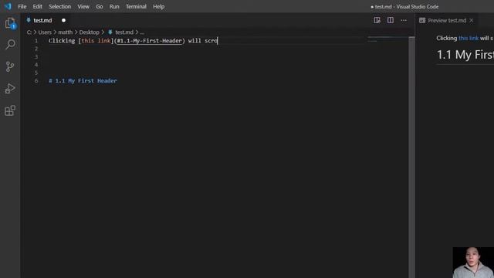Open the Selection menu
This screenshot has width=494, height=278.
click(60, 6)
